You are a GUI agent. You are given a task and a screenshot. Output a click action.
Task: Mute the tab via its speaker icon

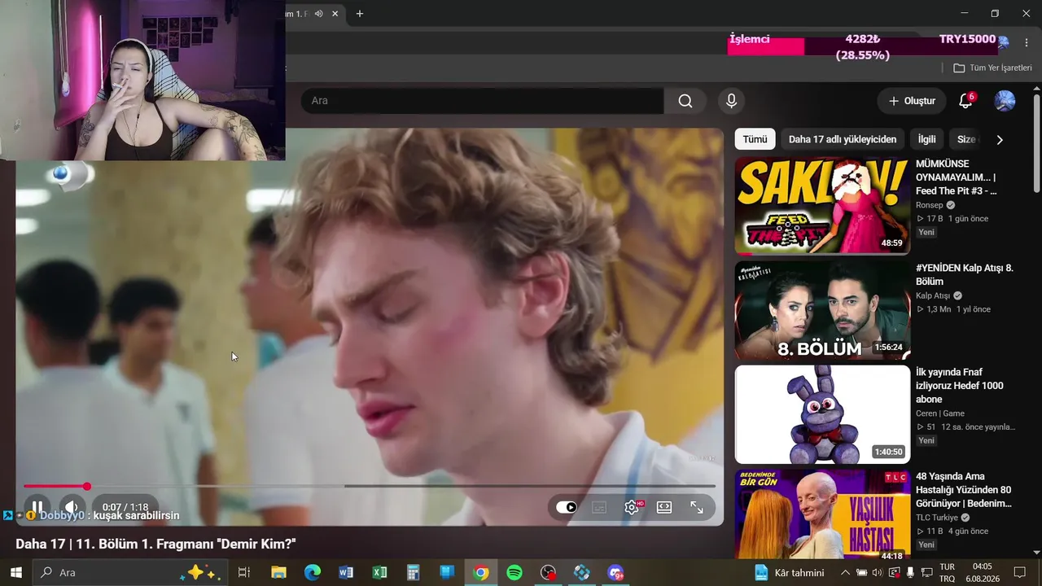319,13
